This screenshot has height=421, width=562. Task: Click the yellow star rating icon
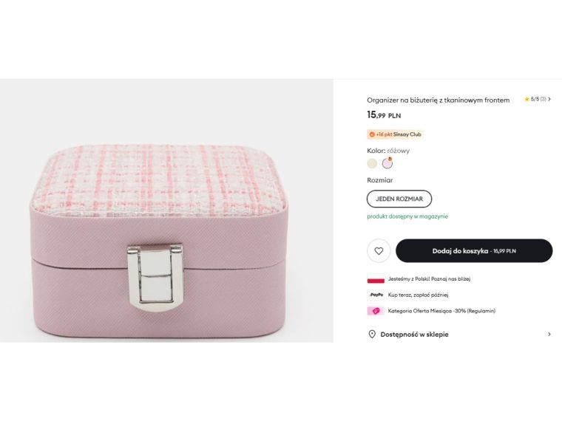point(527,99)
